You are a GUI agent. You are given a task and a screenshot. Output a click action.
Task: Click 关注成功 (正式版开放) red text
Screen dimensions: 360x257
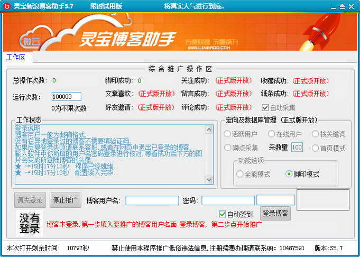pos(234,80)
